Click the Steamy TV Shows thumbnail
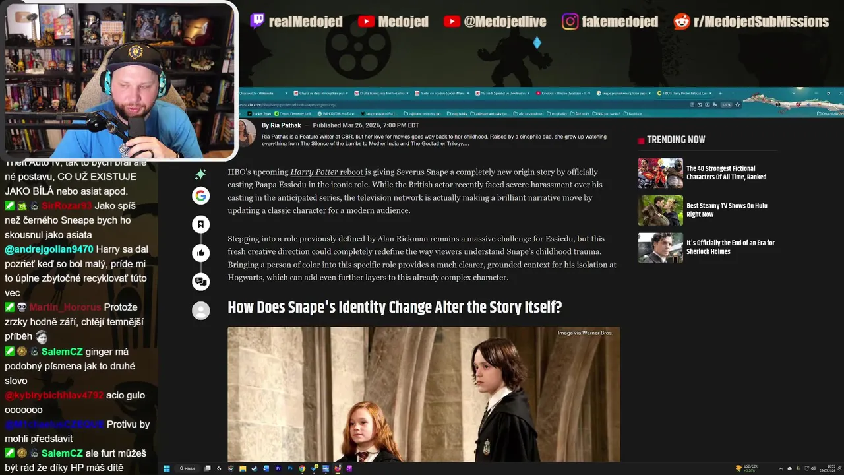Screen dimensions: 844x475 [660, 210]
